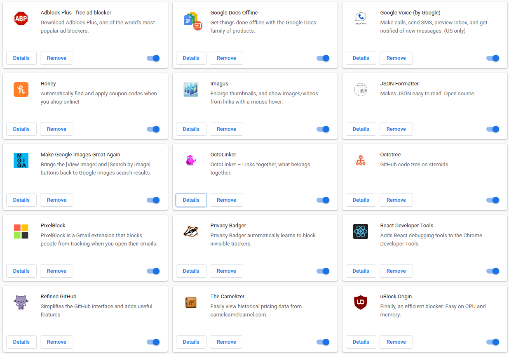This screenshot has width=509, height=354.
Task: Open Details for Google Docs Offline
Action: (x=191, y=58)
